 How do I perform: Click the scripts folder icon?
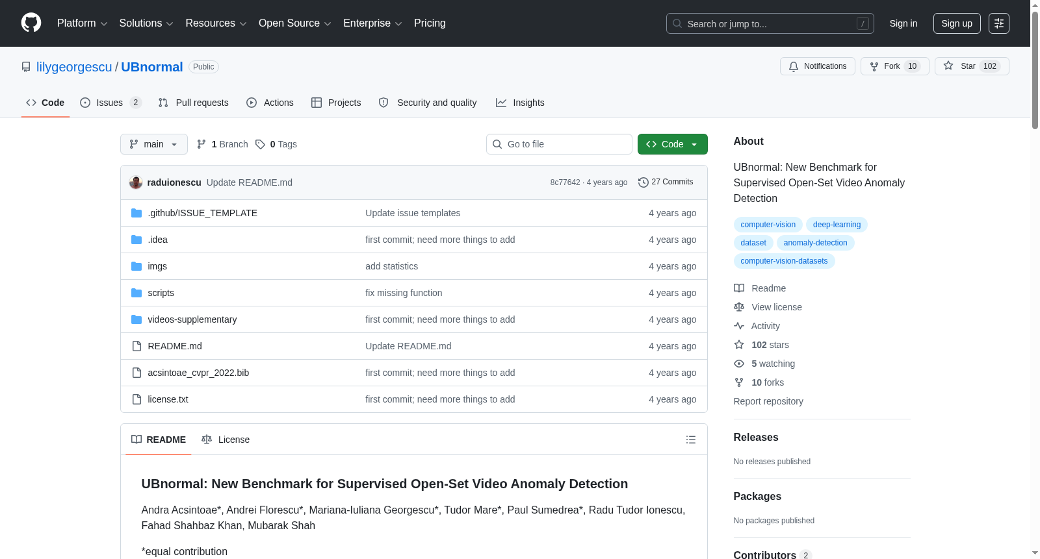coord(136,293)
